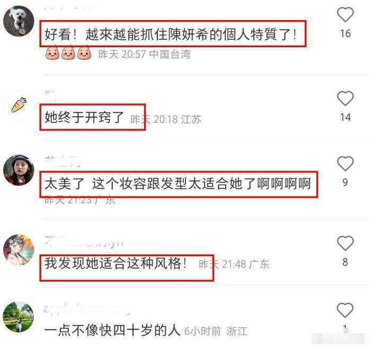Tap the three smiling emoji stickers
Image resolution: width=371 pixels, height=351 pixels.
pyautogui.click(x=68, y=53)
